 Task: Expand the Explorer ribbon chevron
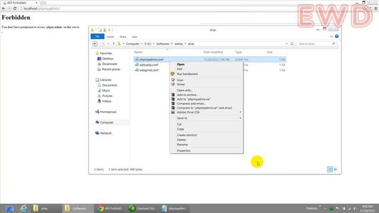coord(332,37)
